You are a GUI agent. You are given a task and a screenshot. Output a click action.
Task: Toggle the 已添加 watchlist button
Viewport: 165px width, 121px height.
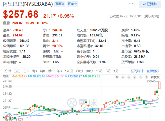(150, 4)
